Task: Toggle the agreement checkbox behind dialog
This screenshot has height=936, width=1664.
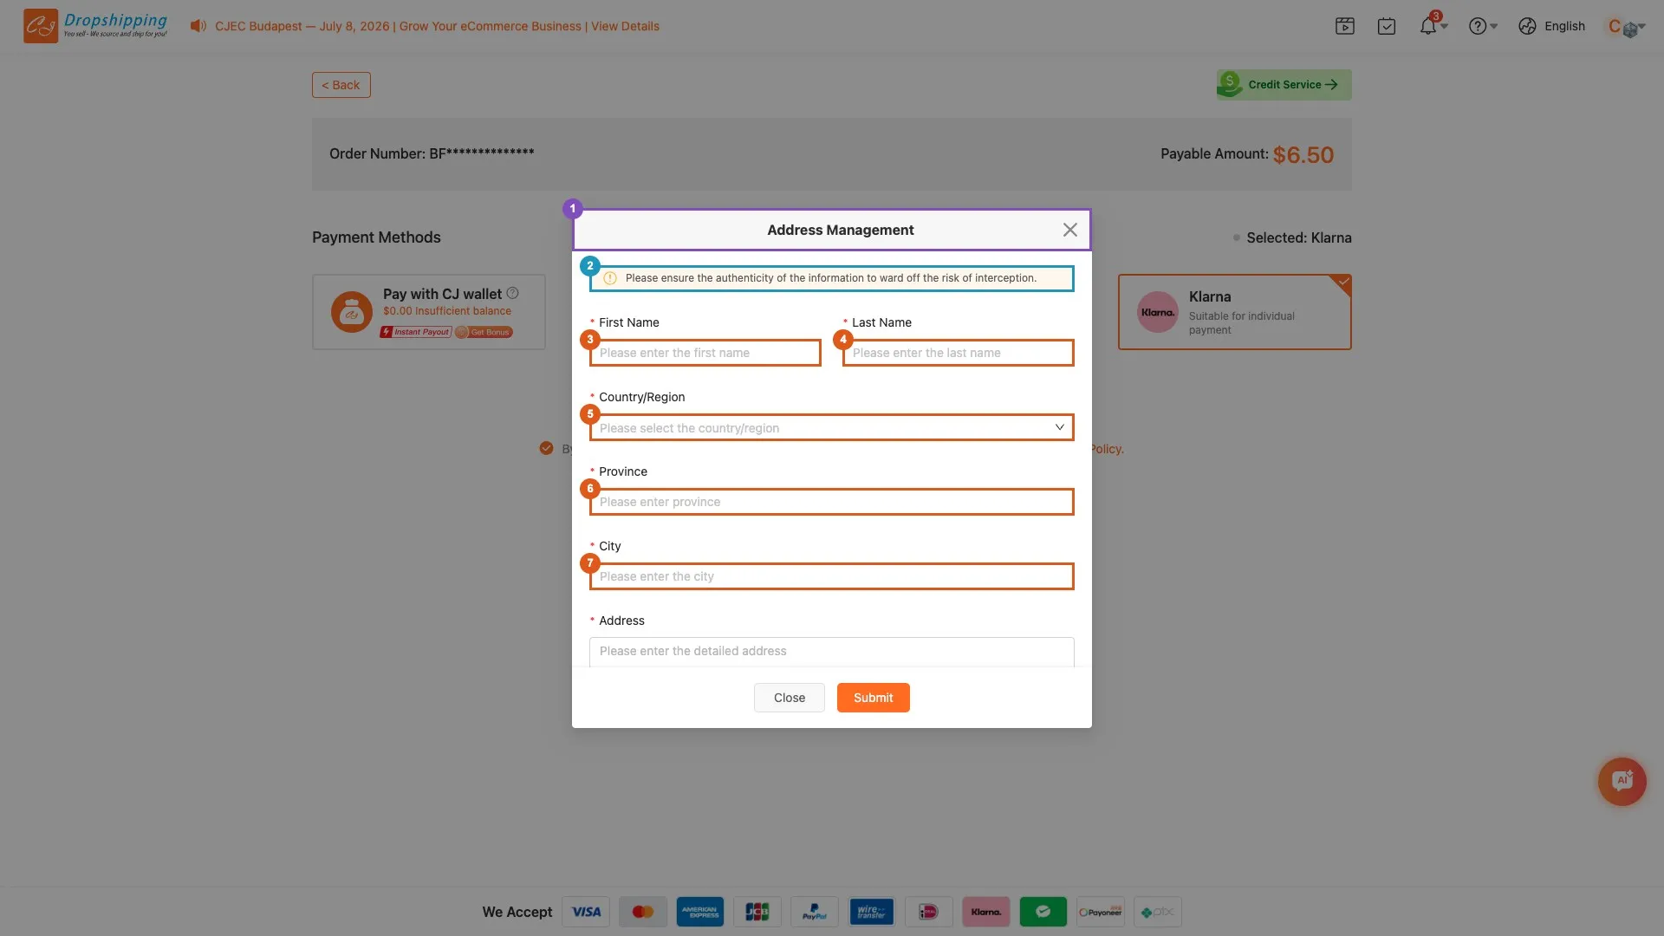Action: pyautogui.click(x=546, y=448)
